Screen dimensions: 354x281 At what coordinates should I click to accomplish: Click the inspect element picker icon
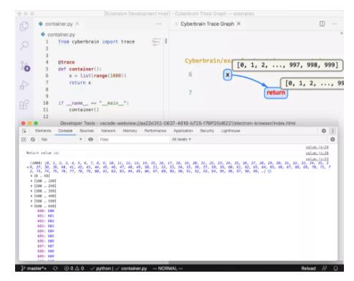24,130
